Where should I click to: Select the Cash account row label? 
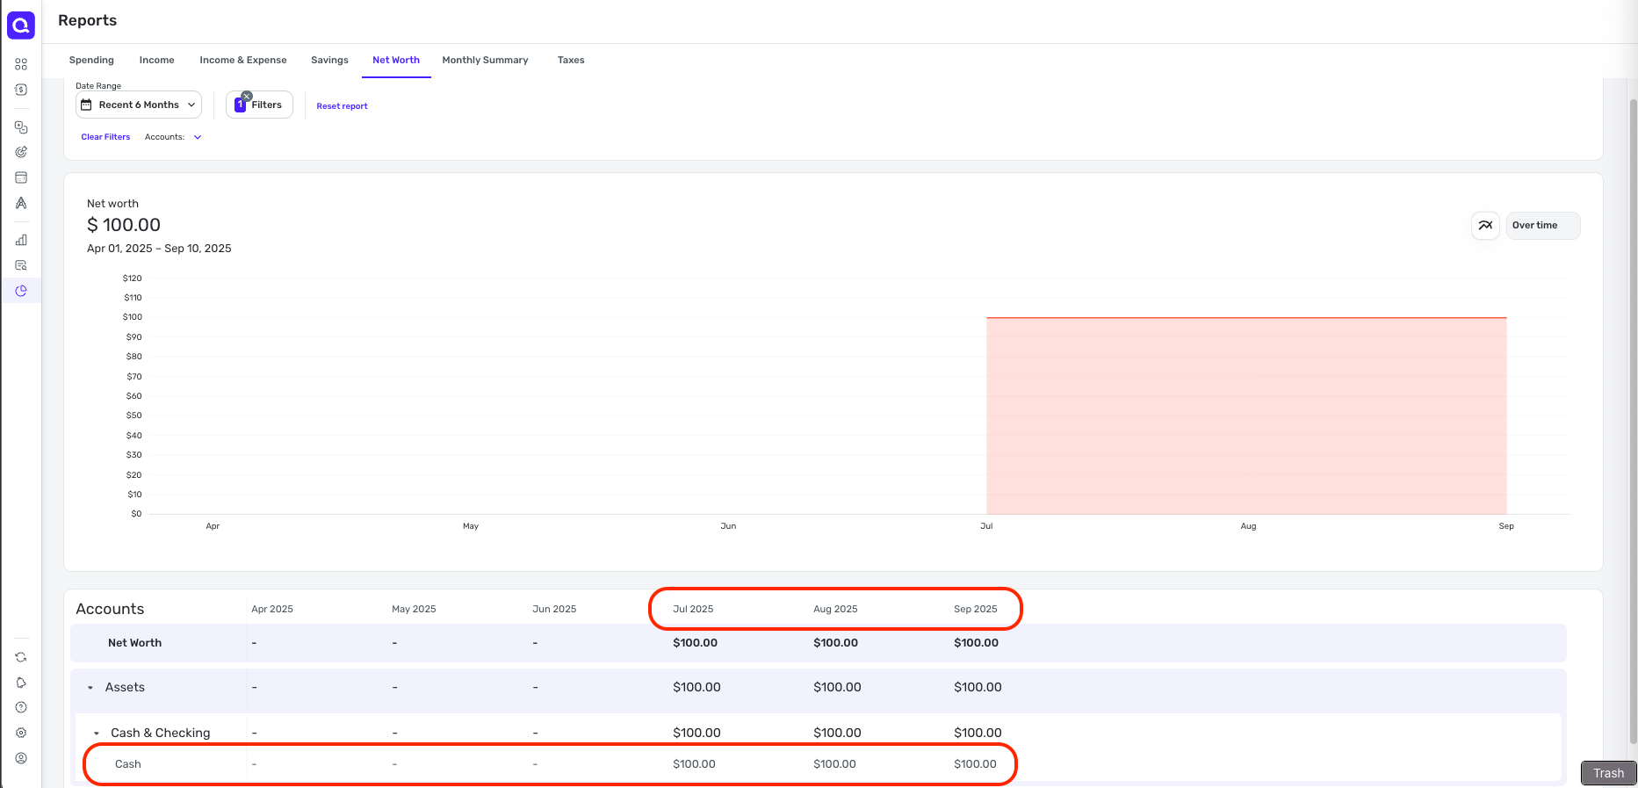(x=128, y=764)
